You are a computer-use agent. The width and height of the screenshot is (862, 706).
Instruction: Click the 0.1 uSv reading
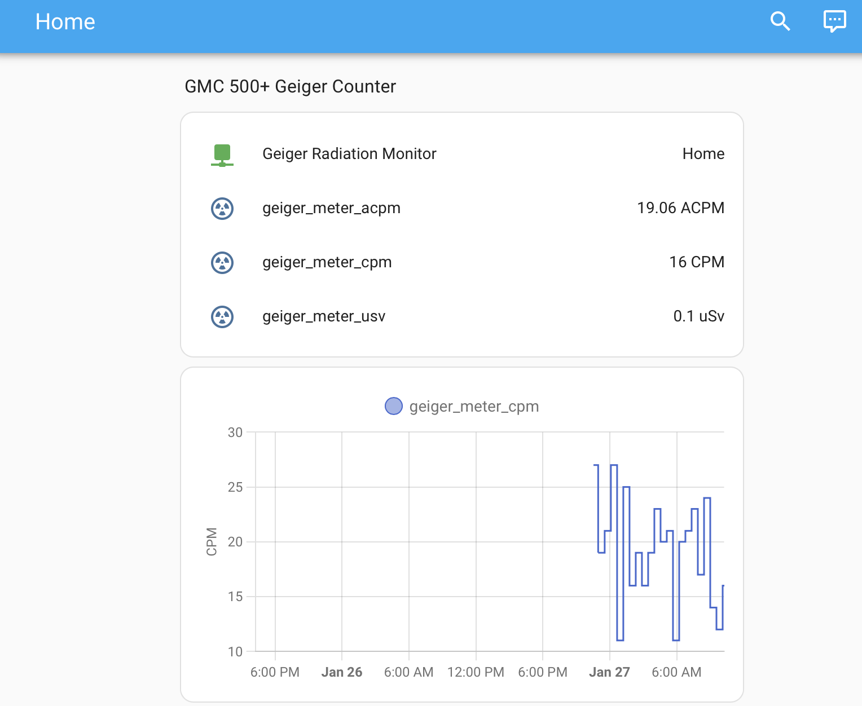698,316
